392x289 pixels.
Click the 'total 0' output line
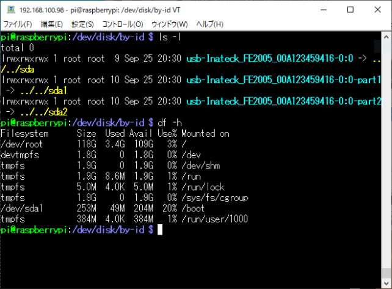point(17,48)
